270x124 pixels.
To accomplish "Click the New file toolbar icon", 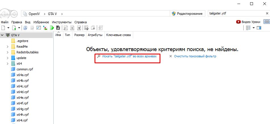I will click(3, 28).
